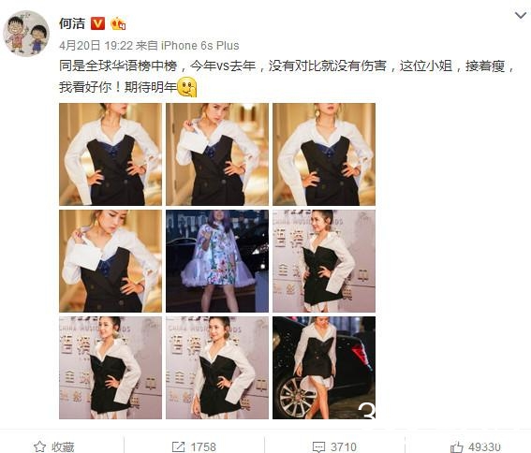531x453 pixels.
Task: Open the last photo with car
Action: [324, 368]
